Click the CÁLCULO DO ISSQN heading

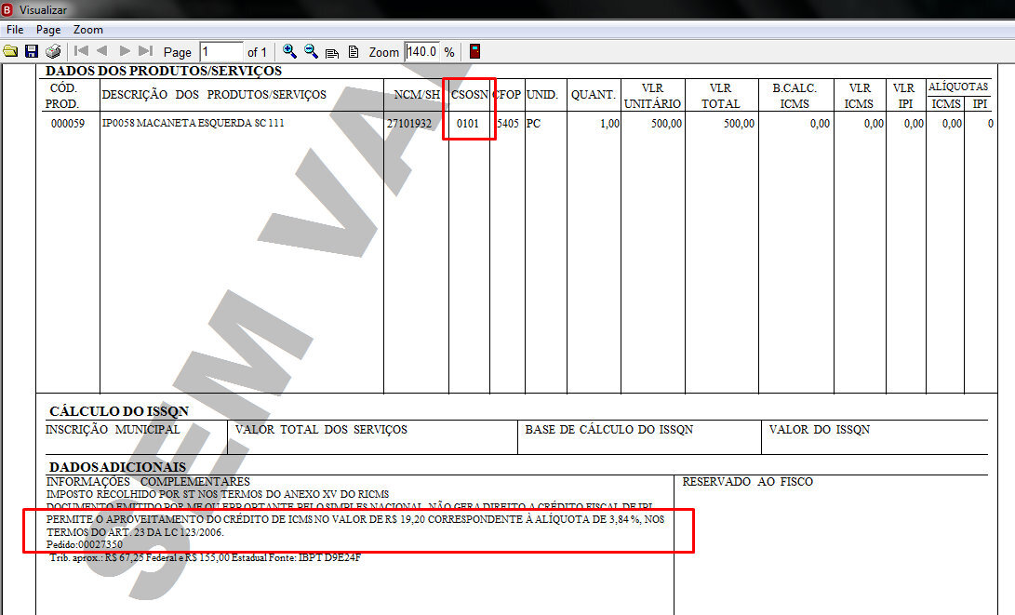[x=119, y=412]
